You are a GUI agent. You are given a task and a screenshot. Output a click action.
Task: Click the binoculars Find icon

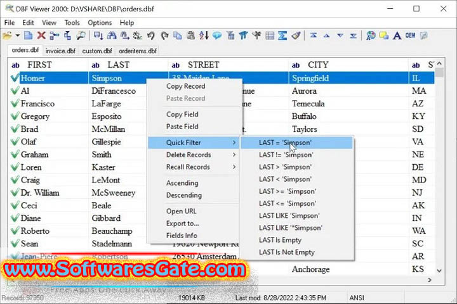(112, 35)
